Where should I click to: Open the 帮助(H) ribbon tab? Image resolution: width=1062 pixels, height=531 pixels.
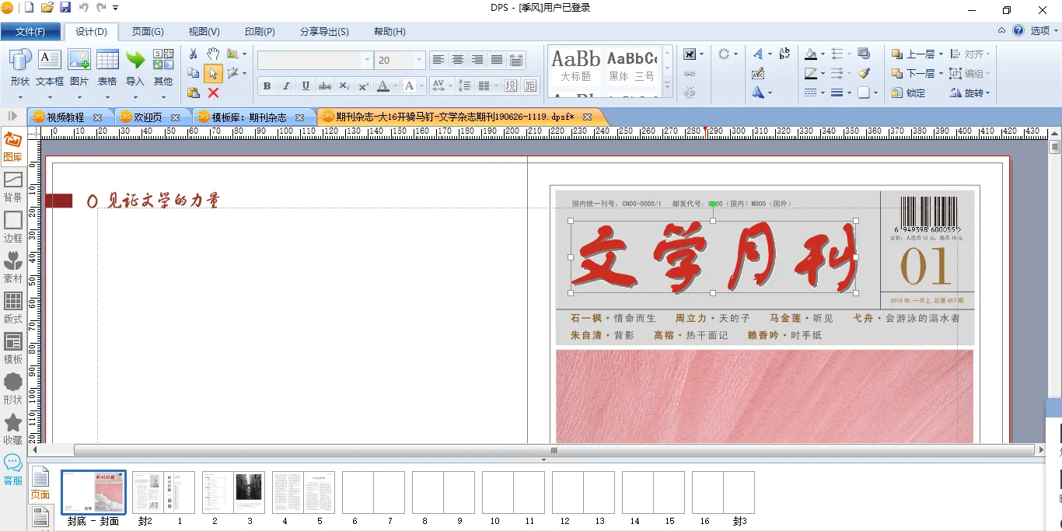pyautogui.click(x=390, y=32)
